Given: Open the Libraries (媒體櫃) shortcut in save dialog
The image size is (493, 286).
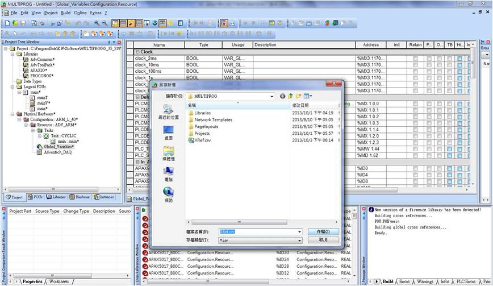Looking at the screenshot, I should [x=168, y=154].
